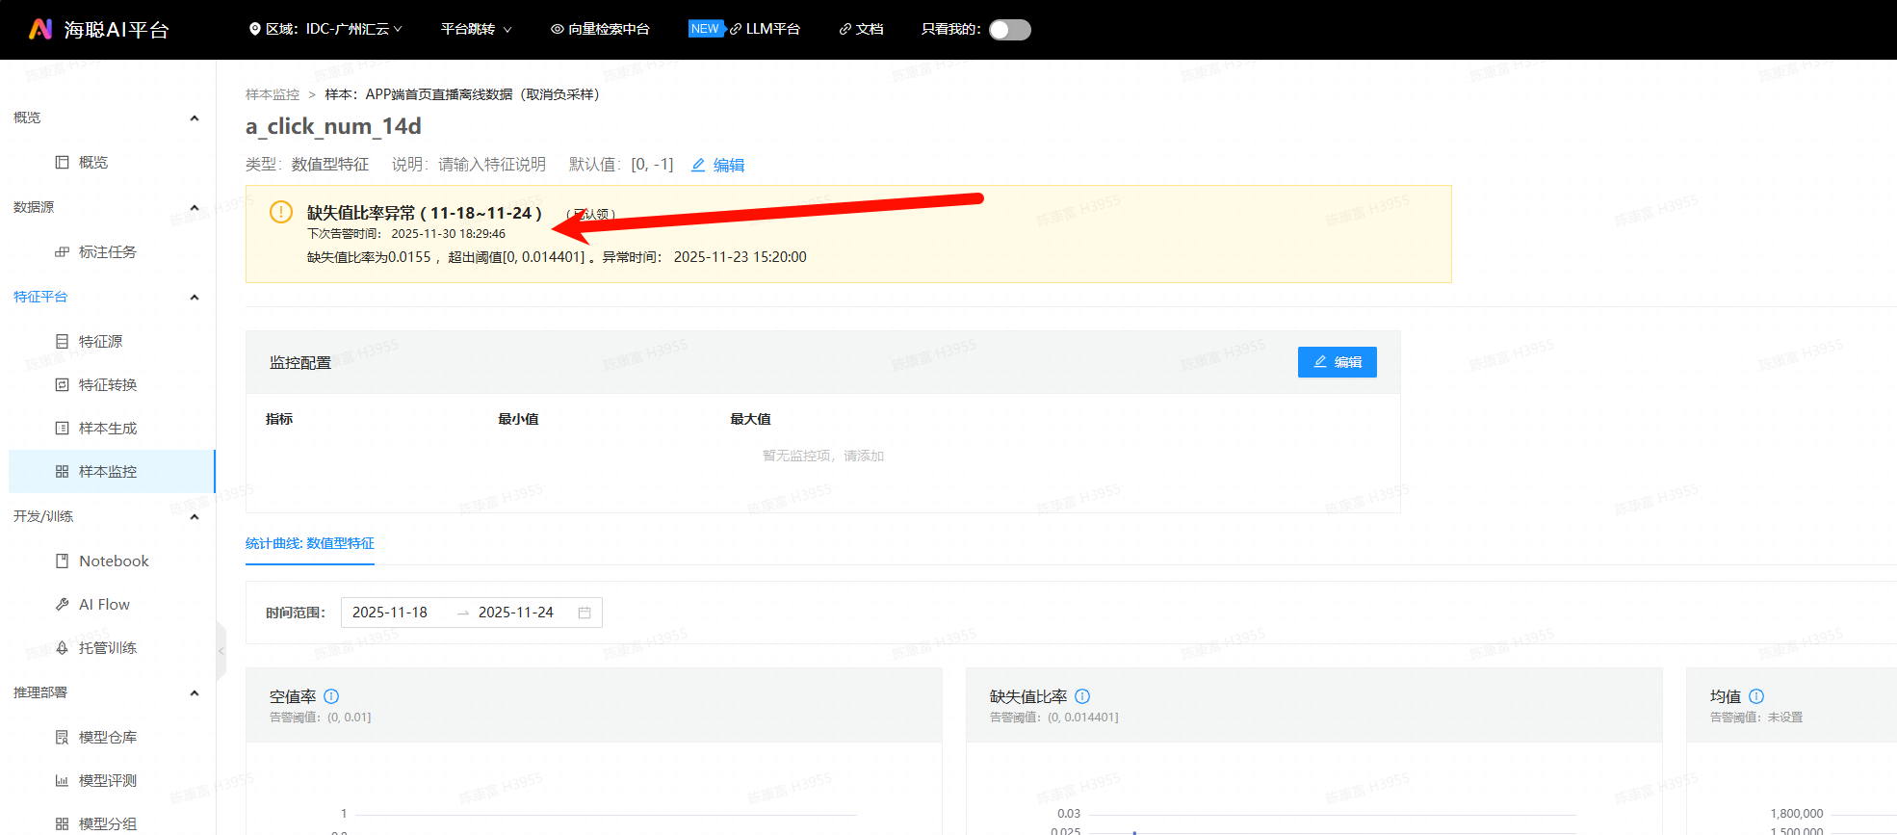Collapse the sidebar using the edge handle
The width and height of the screenshot is (1897, 835).
(x=221, y=651)
